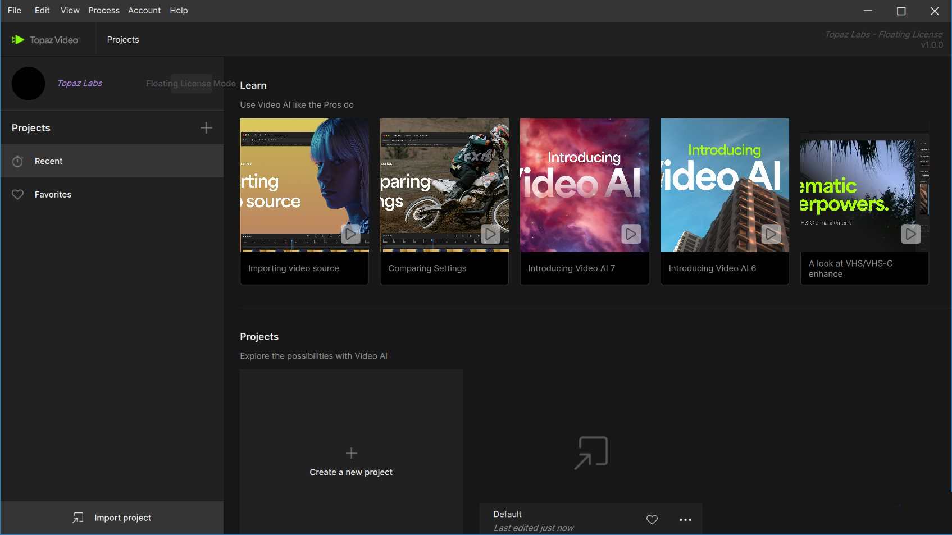The height and width of the screenshot is (535, 952).
Task: Click the Topaz Video logo
Action: (x=46, y=39)
